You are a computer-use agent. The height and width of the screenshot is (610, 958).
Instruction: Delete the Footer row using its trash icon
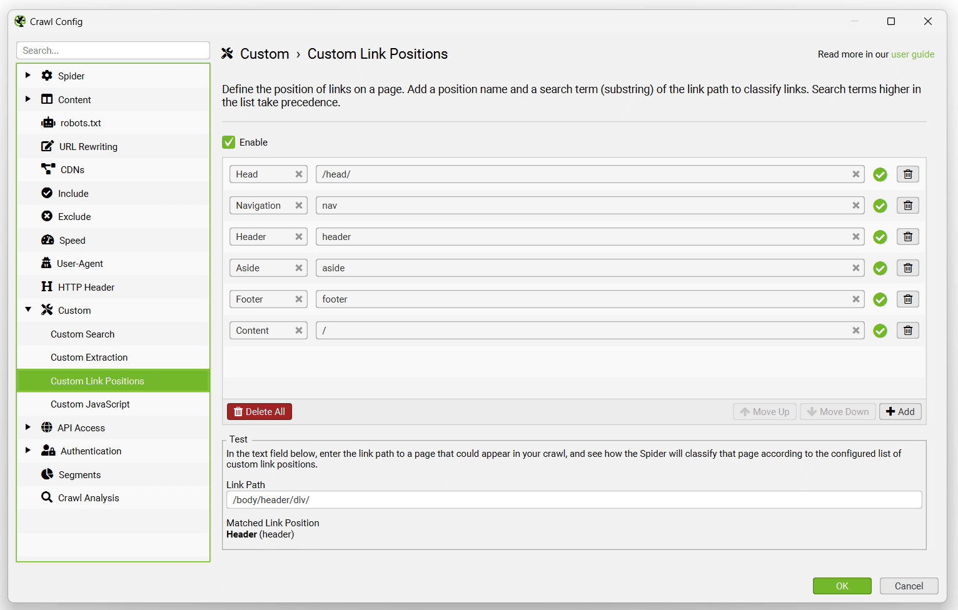coord(907,299)
